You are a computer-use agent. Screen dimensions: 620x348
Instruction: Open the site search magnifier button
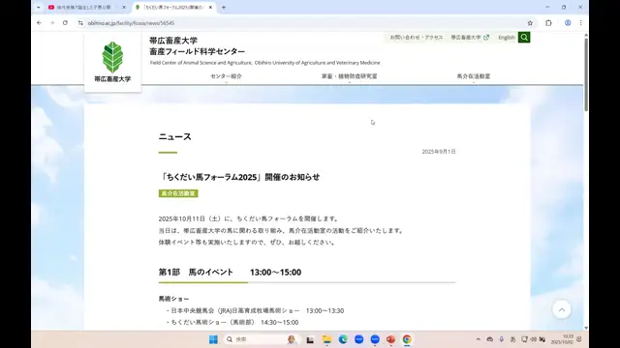pyautogui.click(x=524, y=37)
